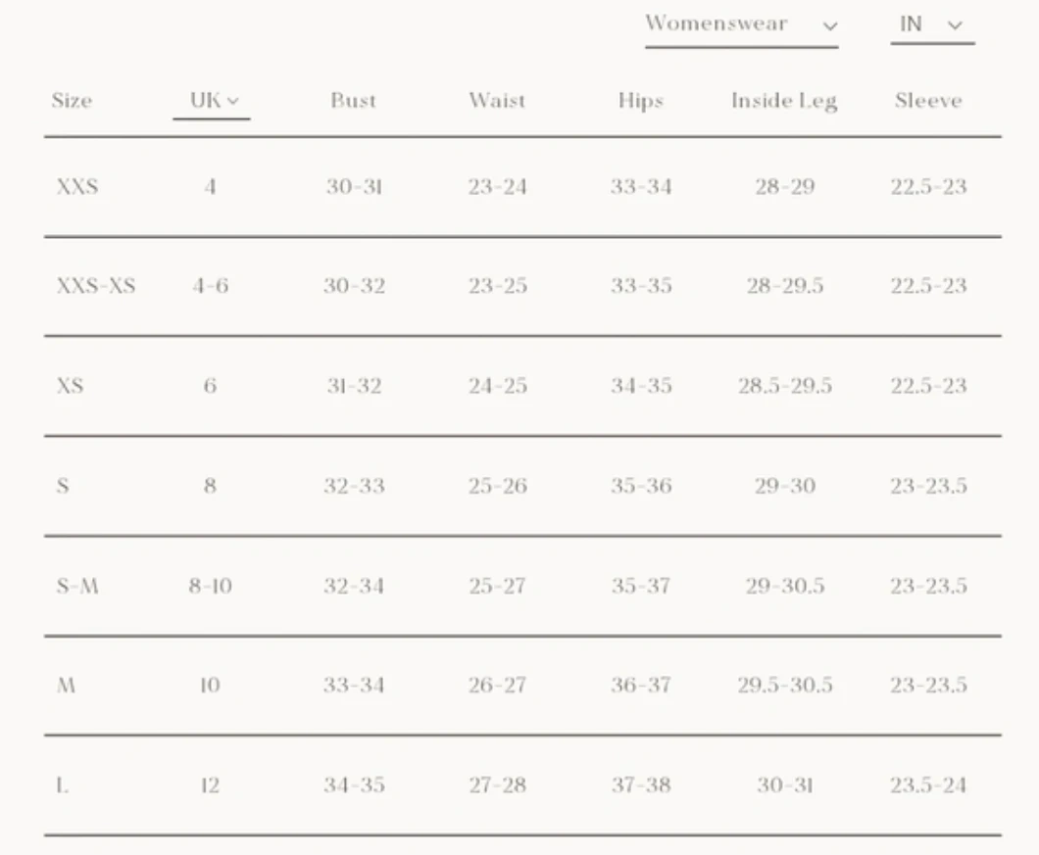Click the Sleeve column header
The width and height of the screenshot is (1039, 855).
click(x=928, y=101)
